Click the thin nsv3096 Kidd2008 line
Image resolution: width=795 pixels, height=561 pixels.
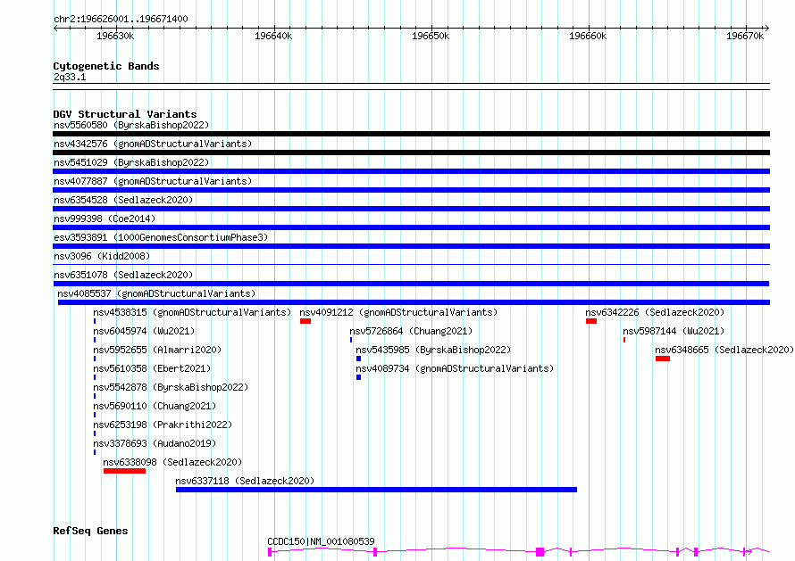click(411, 265)
